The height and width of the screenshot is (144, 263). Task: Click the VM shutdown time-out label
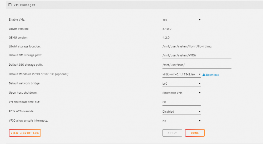coord(24,102)
